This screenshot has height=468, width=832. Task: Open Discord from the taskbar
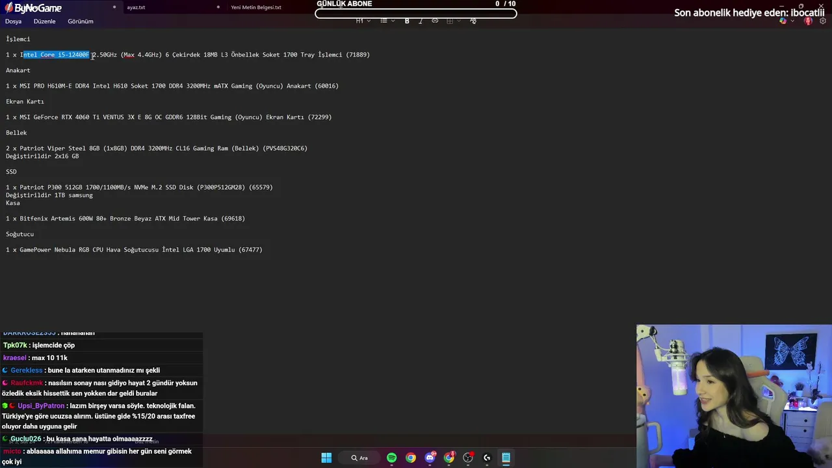[430, 458]
